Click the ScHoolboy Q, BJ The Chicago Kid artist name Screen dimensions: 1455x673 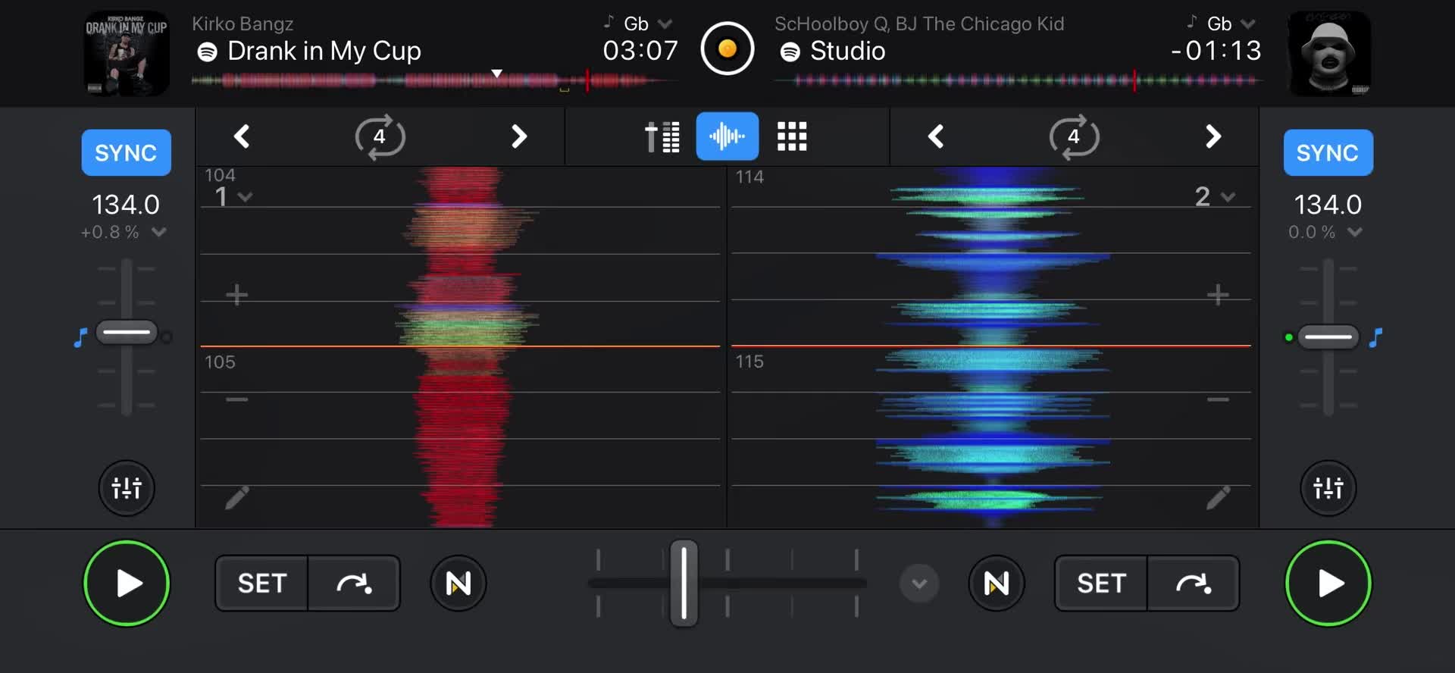919,23
